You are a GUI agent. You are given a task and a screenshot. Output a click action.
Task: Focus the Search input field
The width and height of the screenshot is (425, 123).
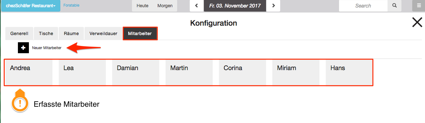tap(363, 6)
